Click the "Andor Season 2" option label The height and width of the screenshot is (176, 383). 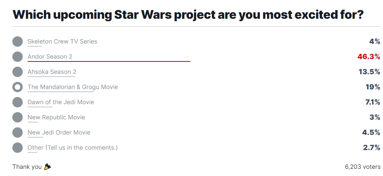coord(50,57)
